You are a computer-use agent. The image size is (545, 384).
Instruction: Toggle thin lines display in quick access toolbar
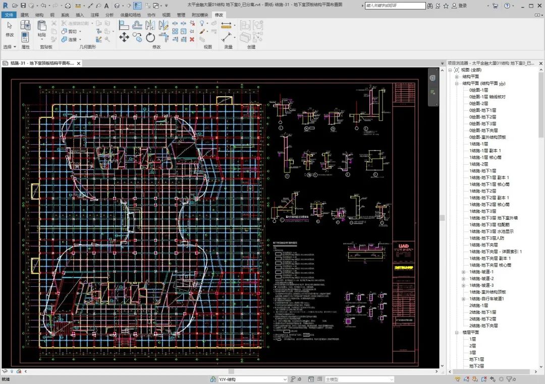137,6
